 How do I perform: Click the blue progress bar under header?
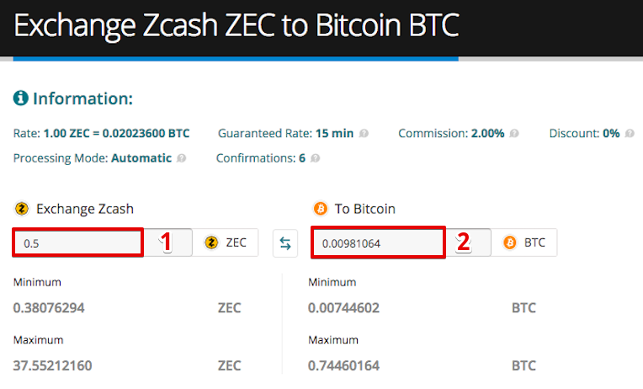pyautogui.click(x=236, y=59)
